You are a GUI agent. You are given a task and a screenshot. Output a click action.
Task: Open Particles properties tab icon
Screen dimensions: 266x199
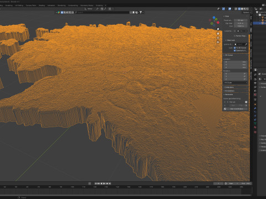255,112
